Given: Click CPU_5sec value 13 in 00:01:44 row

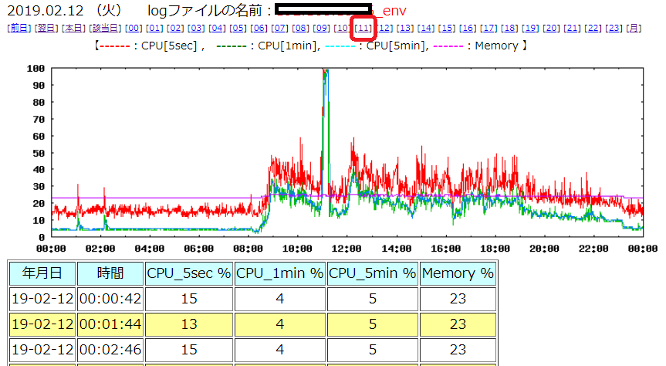Looking at the screenshot, I should pyautogui.click(x=189, y=324).
